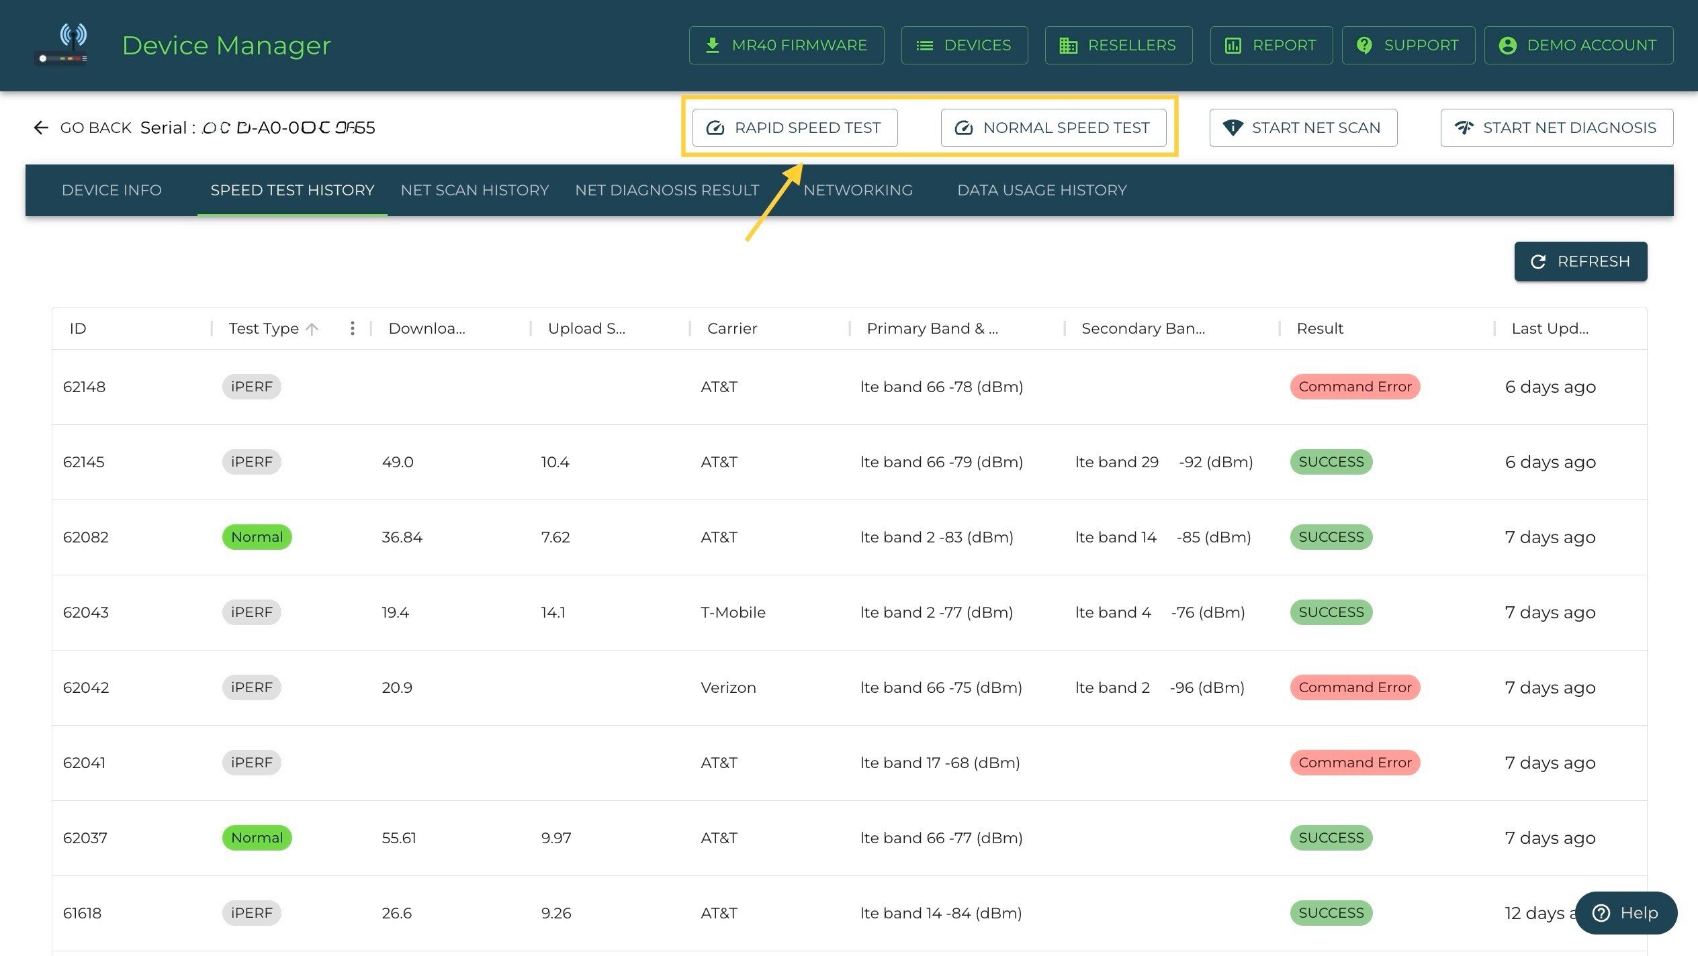The image size is (1698, 956).
Task: Launch Start Net Diagnosis
Action: [x=1556, y=128]
